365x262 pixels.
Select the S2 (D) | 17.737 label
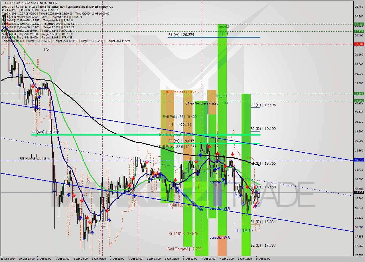point(263,245)
